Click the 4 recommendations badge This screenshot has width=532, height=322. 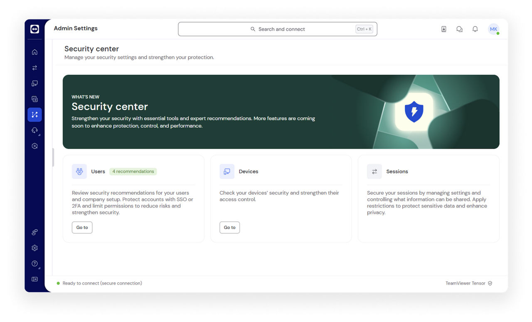[133, 171]
